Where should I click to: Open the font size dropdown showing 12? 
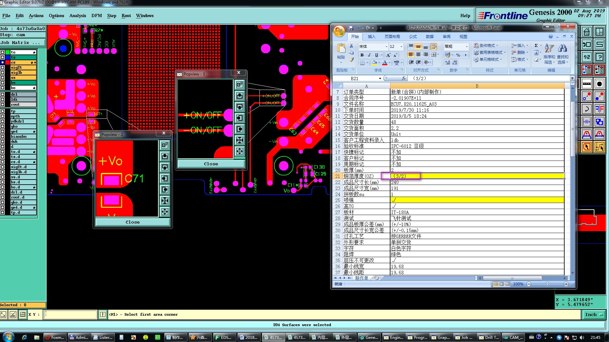401,47
